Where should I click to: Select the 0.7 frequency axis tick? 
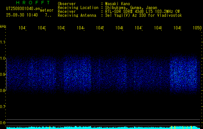[x=3, y=107]
